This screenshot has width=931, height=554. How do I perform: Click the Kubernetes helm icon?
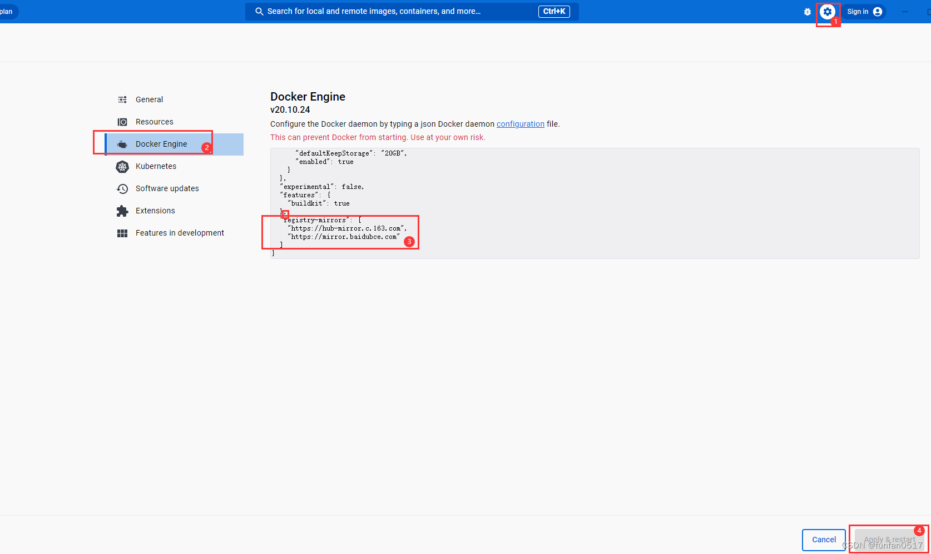pyautogui.click(x=122, y=166)
